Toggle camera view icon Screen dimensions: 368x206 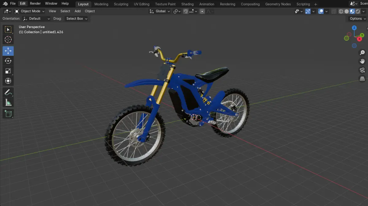coord(362,70)
